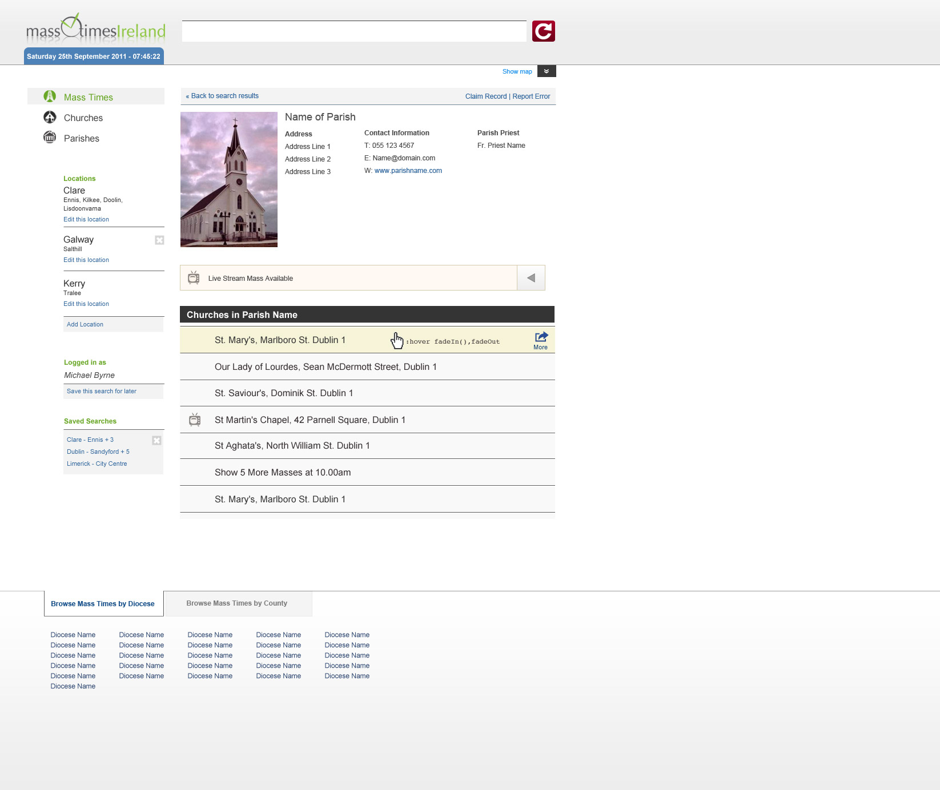Viewport: 940px width, 790px height.
Task: Click in the search input field
Action: coord(354,31)
